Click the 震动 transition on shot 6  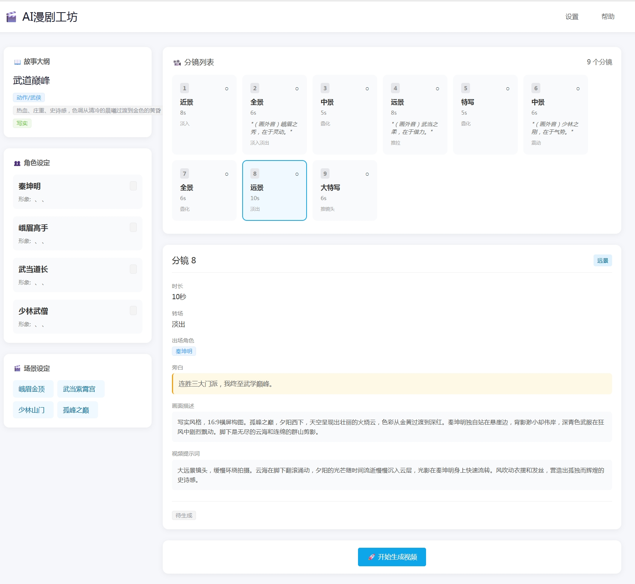[536, 143]
